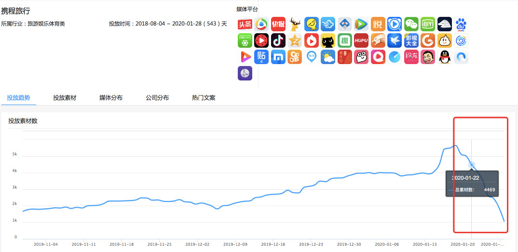Select the purple globe browser icon
The image size is (518, 252).
(x=245, y=74)
